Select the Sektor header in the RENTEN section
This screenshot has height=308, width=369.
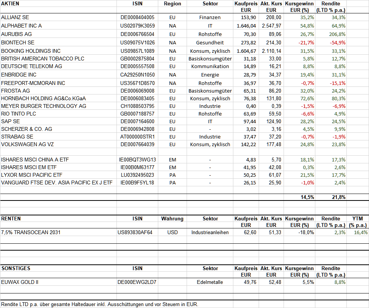[x=210, y=218]
